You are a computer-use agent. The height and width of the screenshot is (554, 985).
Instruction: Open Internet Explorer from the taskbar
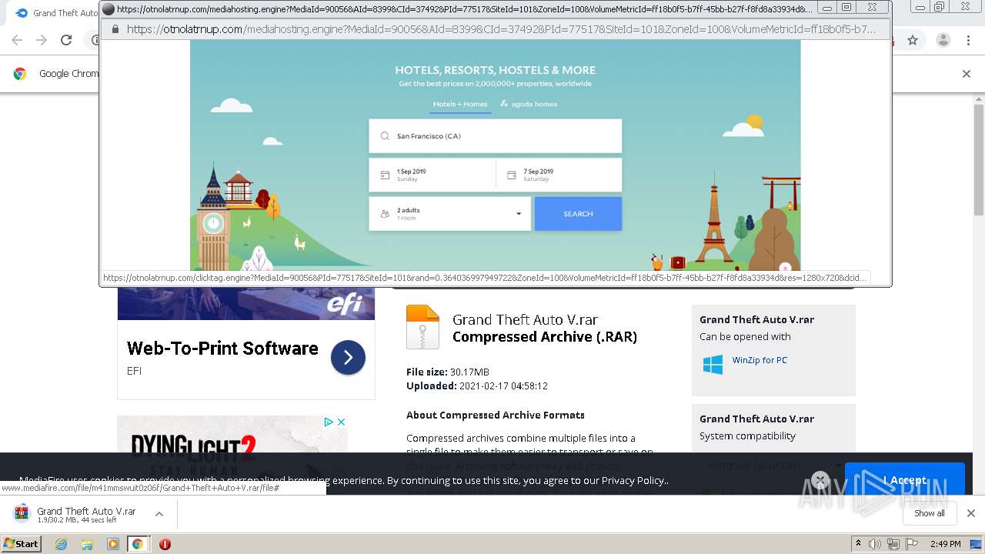[62, 544]
